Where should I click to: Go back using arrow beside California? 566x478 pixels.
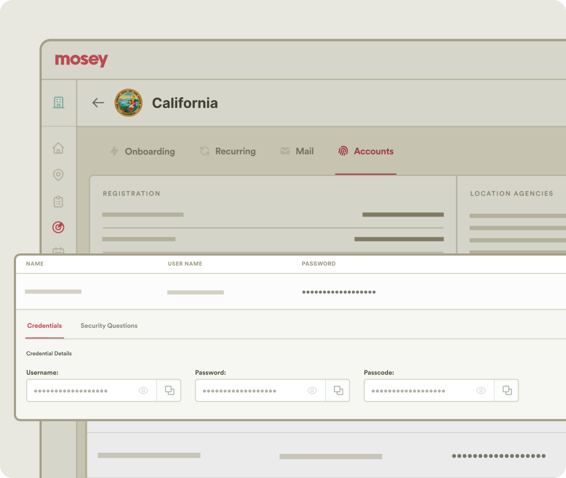(98, 103)
